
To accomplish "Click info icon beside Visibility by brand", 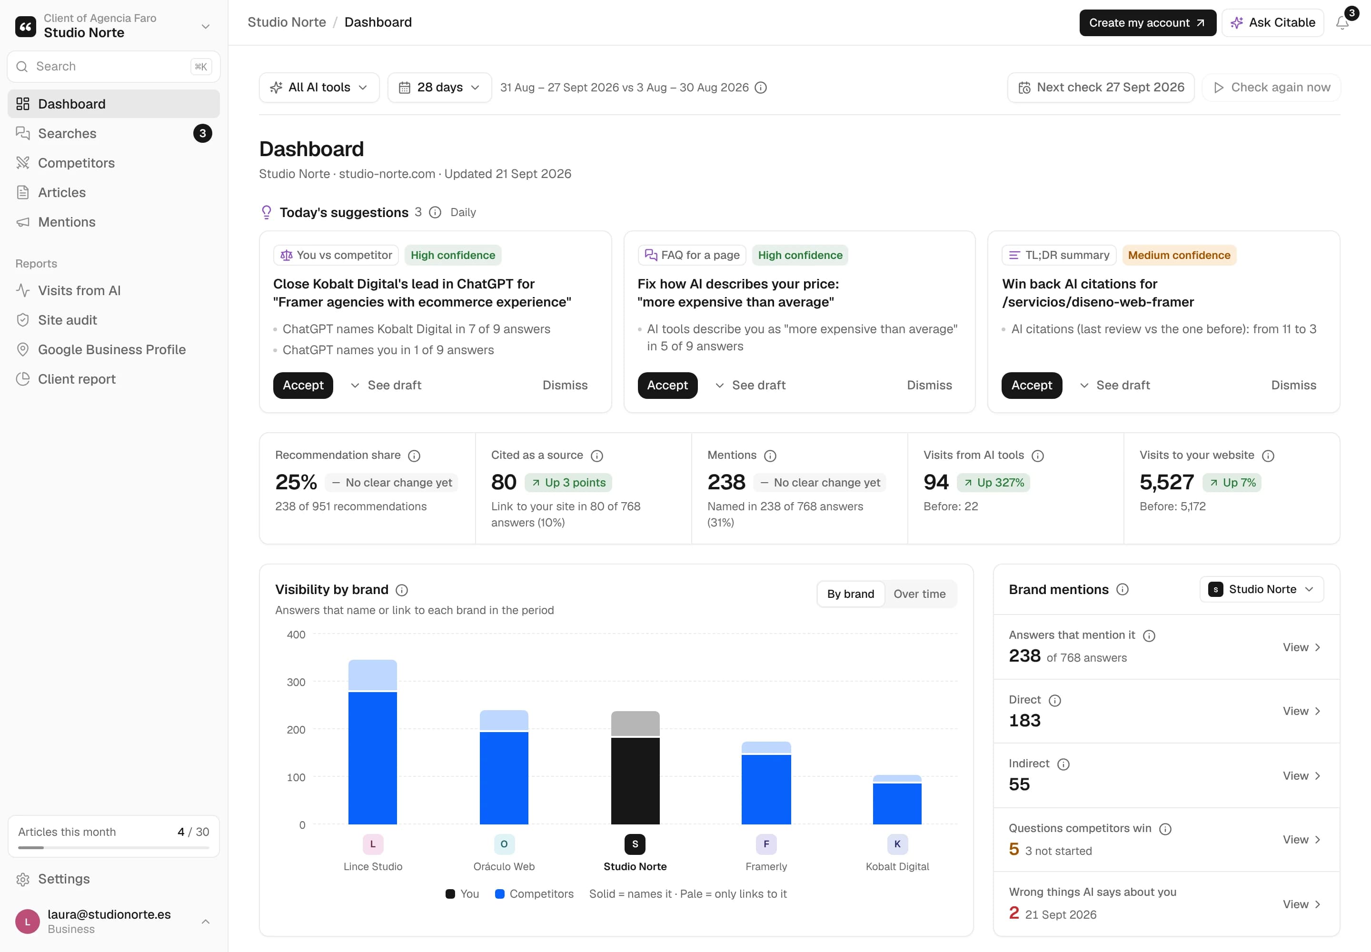I will 401,590.
